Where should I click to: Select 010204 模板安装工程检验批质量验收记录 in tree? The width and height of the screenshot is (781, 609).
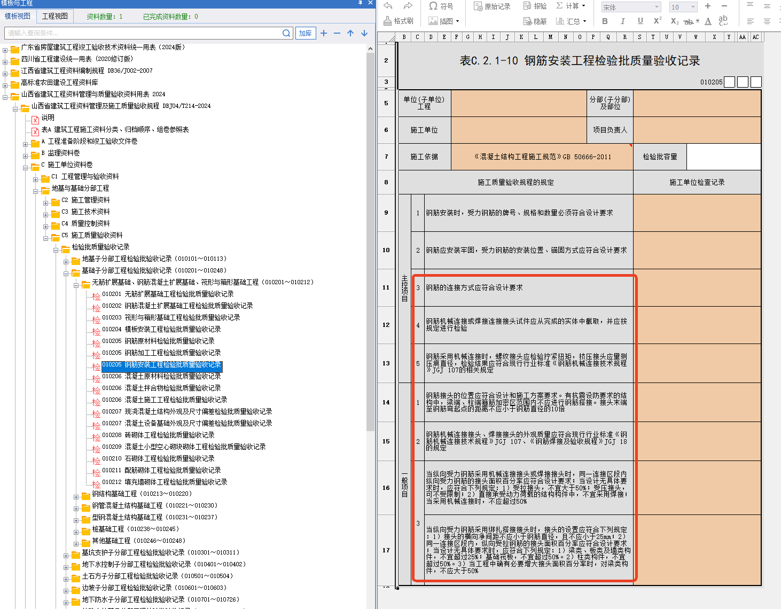pos(161,329)
